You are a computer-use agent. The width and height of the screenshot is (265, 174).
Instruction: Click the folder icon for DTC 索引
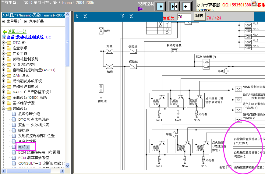[x=9, y=43]
